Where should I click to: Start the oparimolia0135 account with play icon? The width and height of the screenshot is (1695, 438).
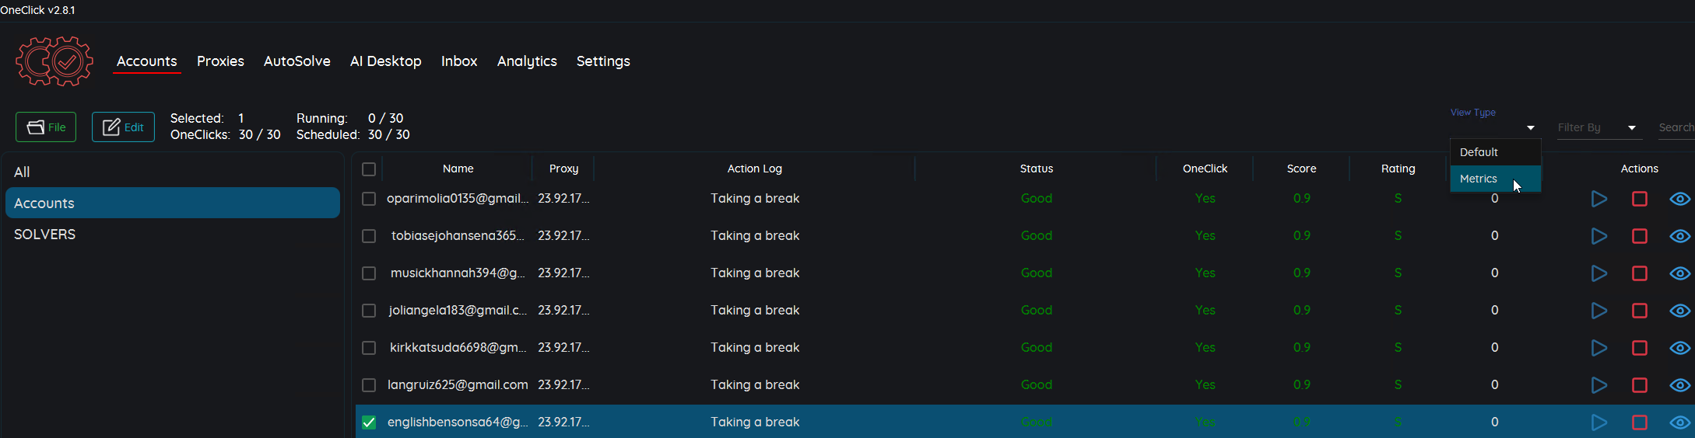pos(1599,199)
